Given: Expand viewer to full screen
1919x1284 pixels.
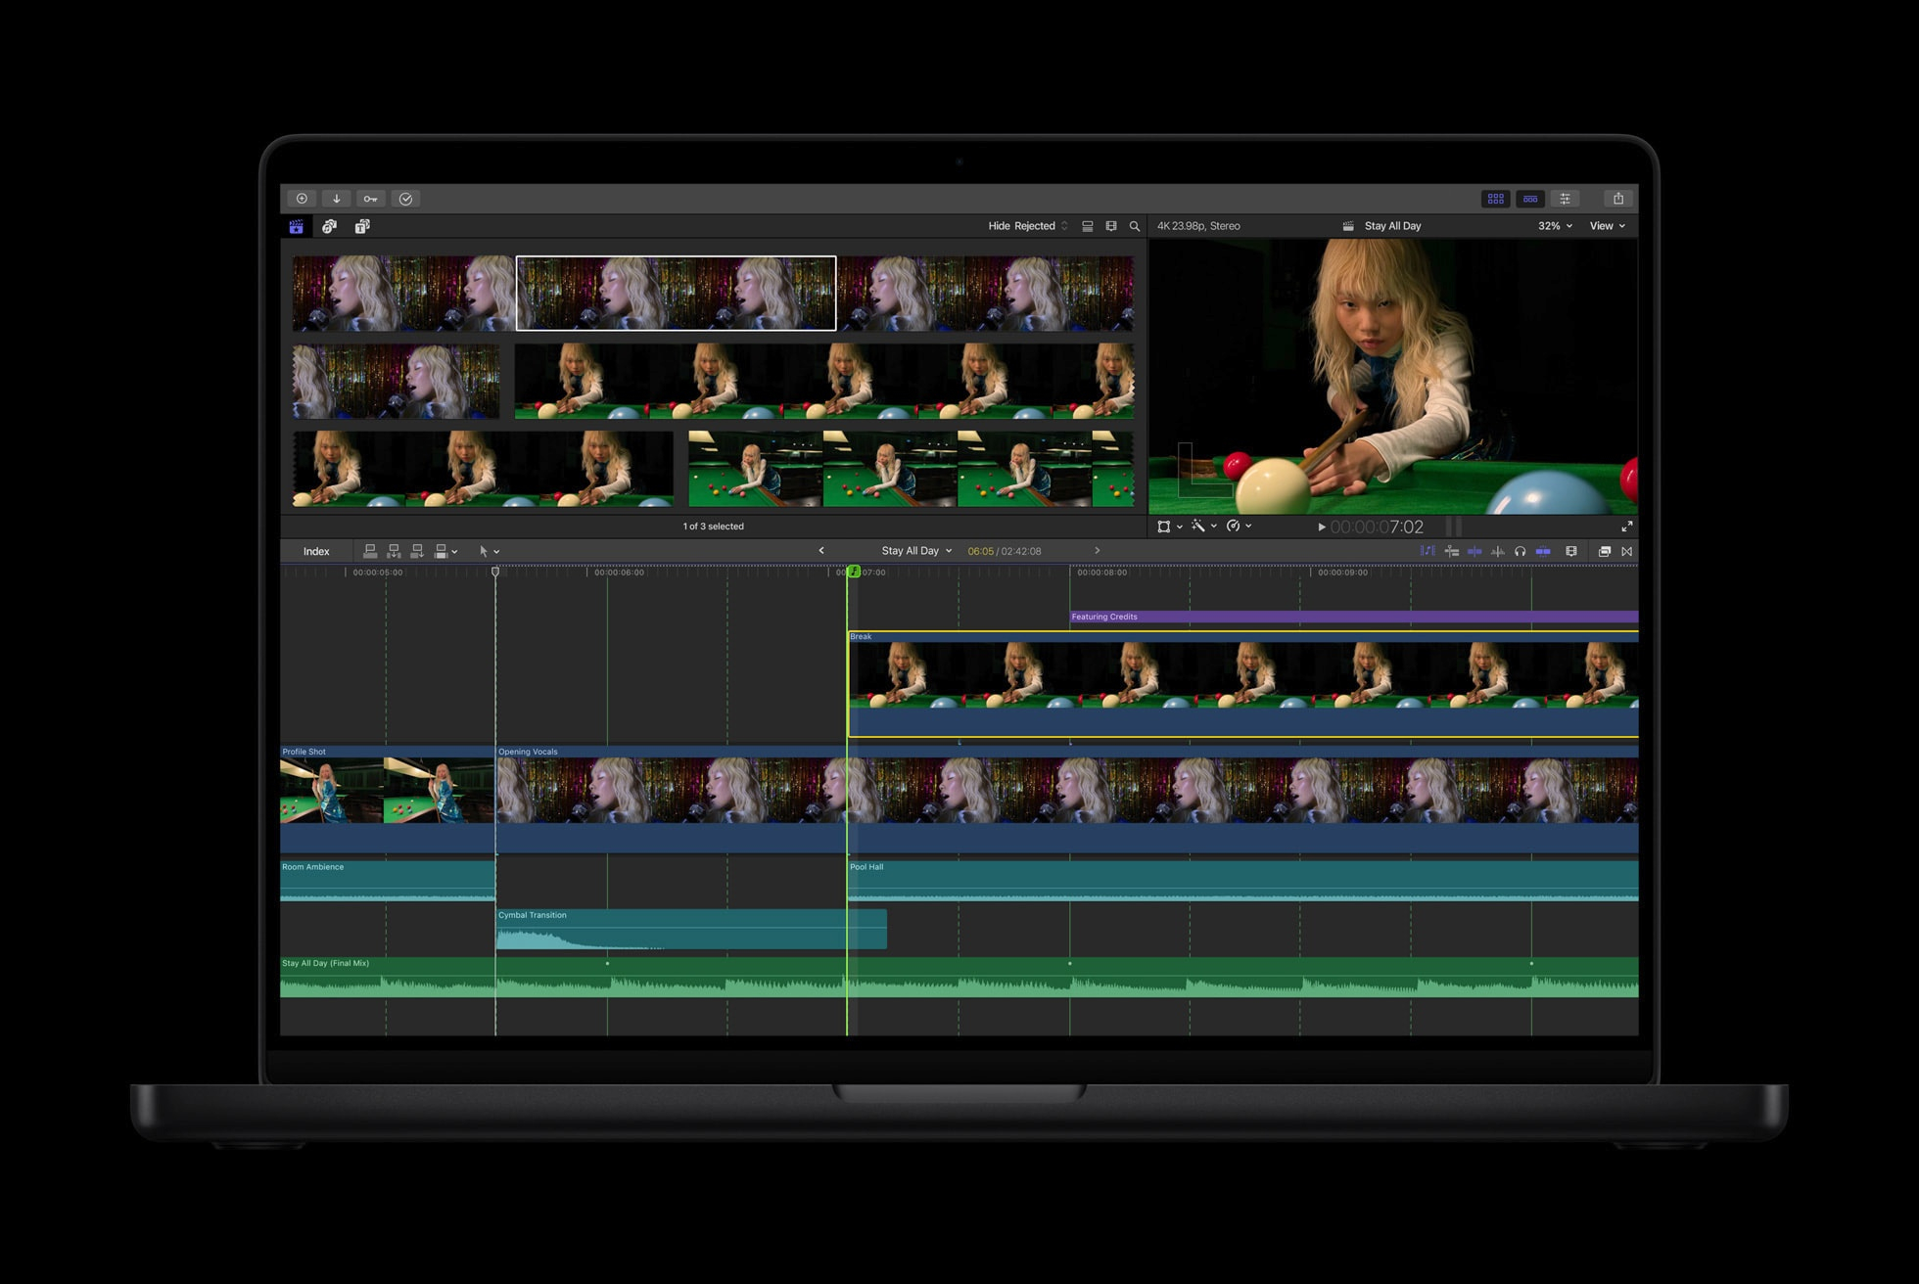Looking at the screenshot, I should [1626, 527].
